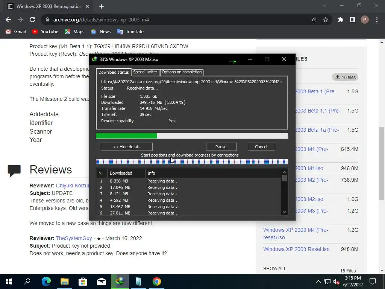Open Windows XP 2003 M1.iso link
Screen dimensions: 385x289
(309, 168)
